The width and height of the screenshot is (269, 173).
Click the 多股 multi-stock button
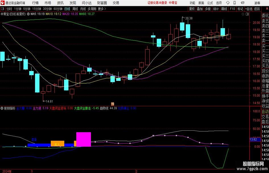(208, 9)
